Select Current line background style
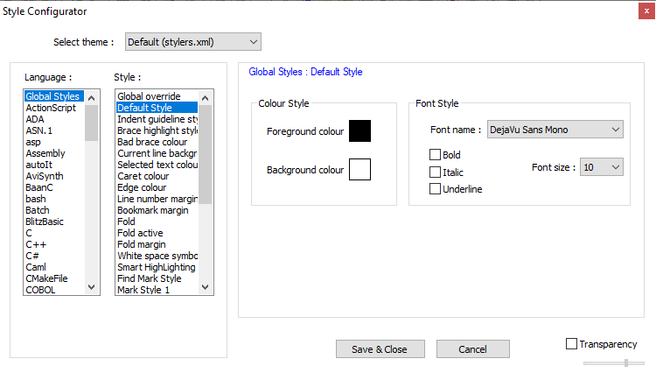656x373 pixels. [x=157, y=153]
